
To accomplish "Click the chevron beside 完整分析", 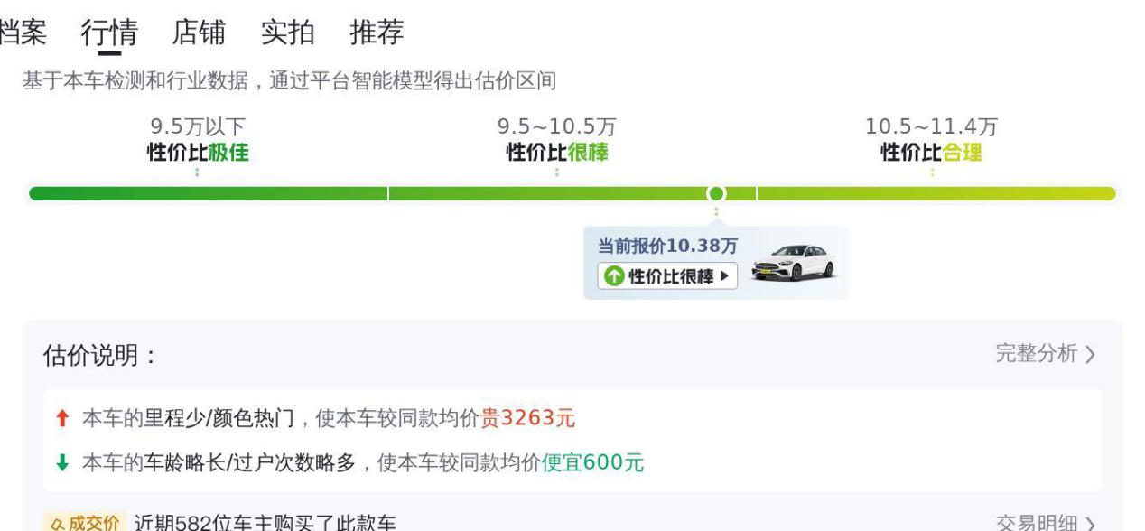I will (1090, 355).
